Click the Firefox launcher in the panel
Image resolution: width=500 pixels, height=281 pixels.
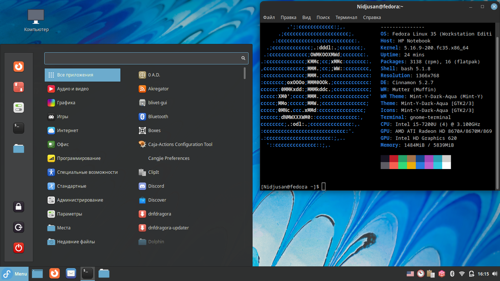(x=55, y=274)
